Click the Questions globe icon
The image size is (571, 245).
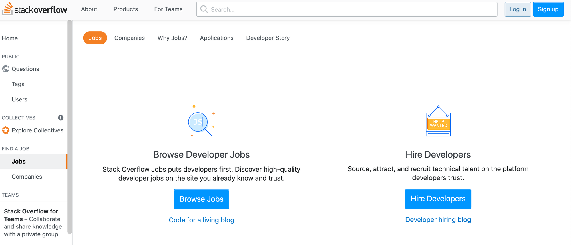[x=6, y=69]
